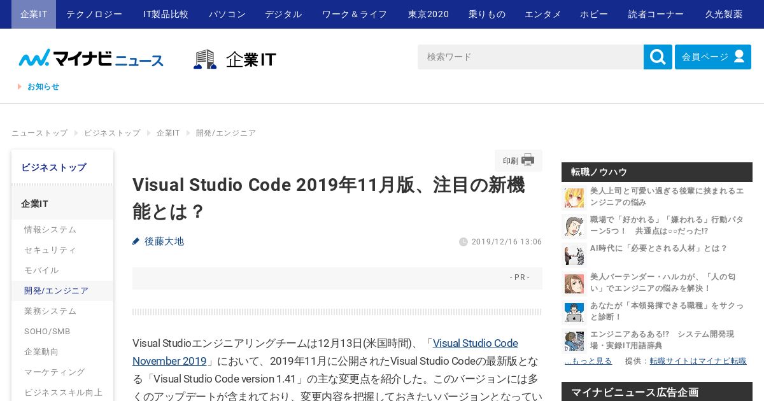Click the …もっと見る link

588,361
